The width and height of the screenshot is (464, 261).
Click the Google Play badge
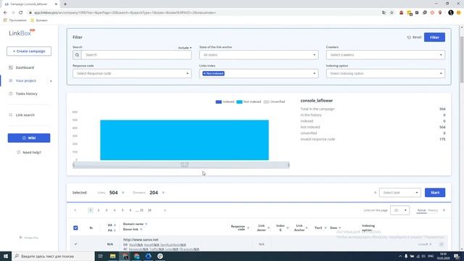(29, 237)
